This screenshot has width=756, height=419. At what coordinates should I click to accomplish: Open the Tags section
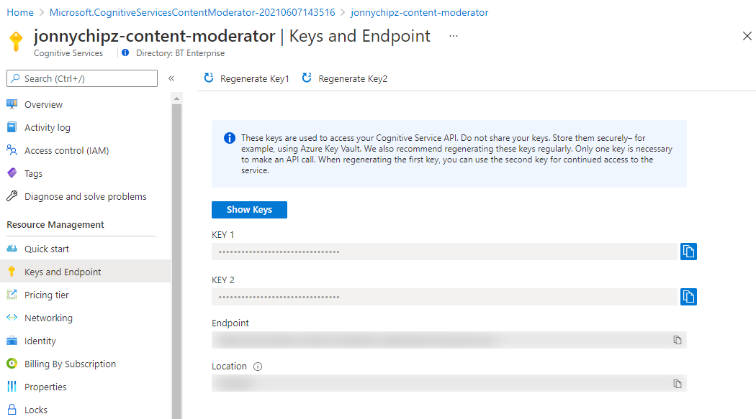coord(33,174)
